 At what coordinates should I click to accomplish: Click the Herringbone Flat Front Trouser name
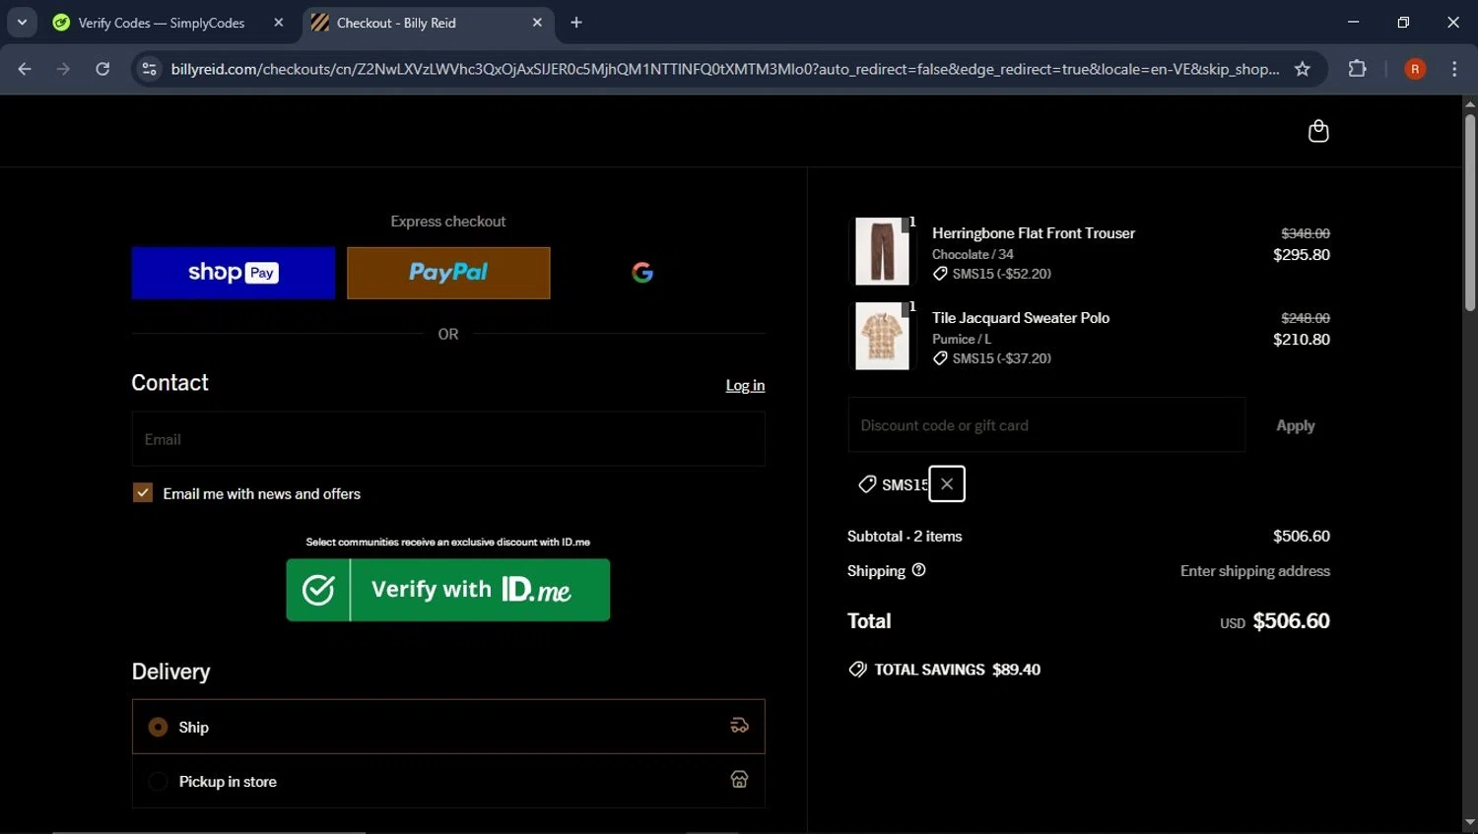[x=1034, y=233]
